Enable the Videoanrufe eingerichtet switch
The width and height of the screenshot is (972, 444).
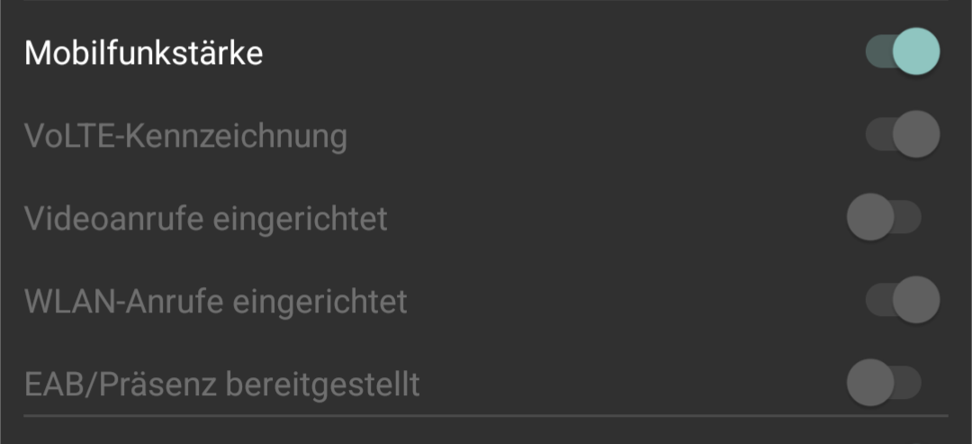coord(884,218)
